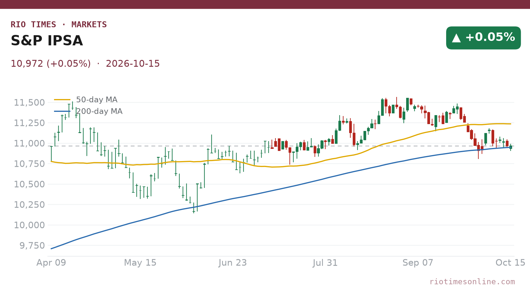Click the 10,500 y-axis label
Screen dimensions: 530x298
29,184
